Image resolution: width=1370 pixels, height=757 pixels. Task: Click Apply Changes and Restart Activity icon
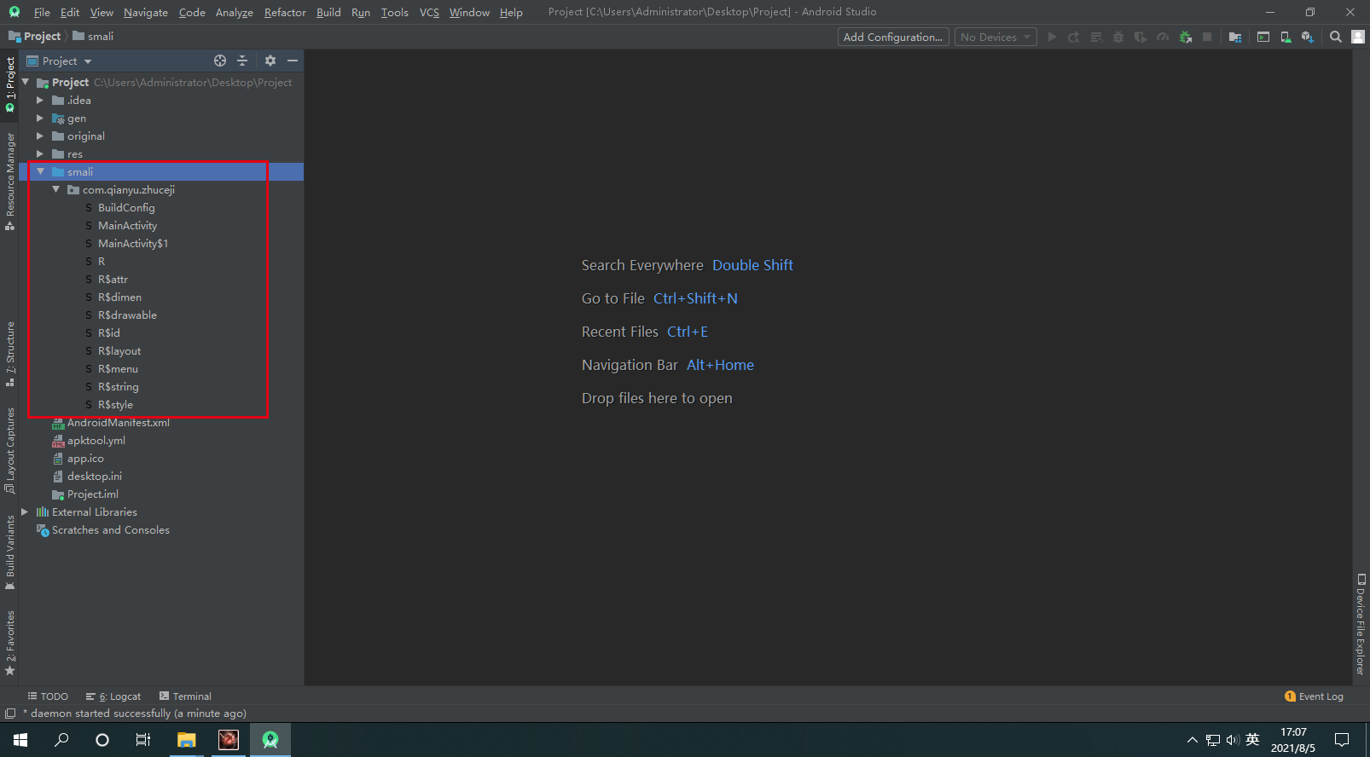(1074, 37)
